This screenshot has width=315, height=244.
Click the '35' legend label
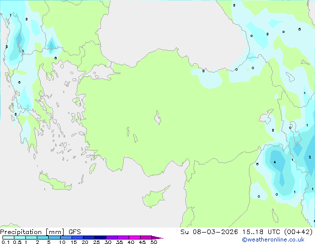pyautogui.click(x=119, y=242)
